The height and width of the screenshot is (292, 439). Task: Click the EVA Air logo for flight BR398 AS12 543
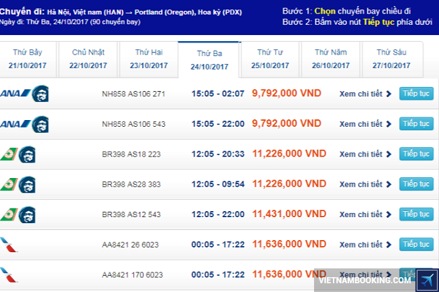pos(7,214)
